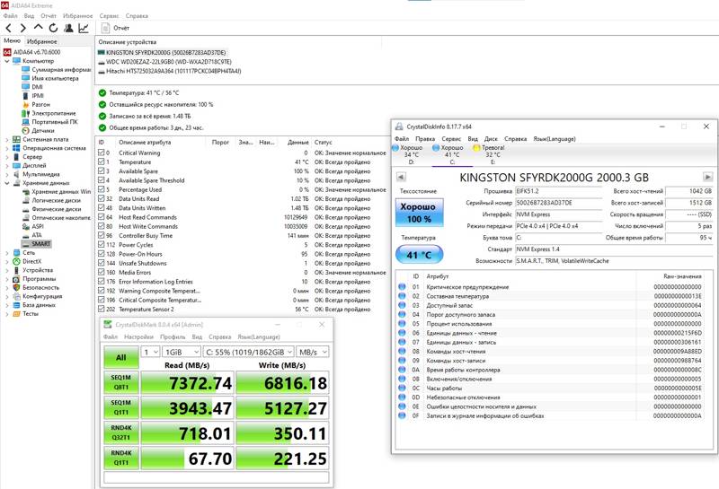Toggle the Media Errors attribute checkbox

[x=101, y=272]
